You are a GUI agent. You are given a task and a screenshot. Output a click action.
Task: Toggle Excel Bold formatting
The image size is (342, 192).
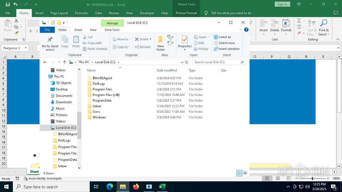pyautogui.click(x=30, y=31)
